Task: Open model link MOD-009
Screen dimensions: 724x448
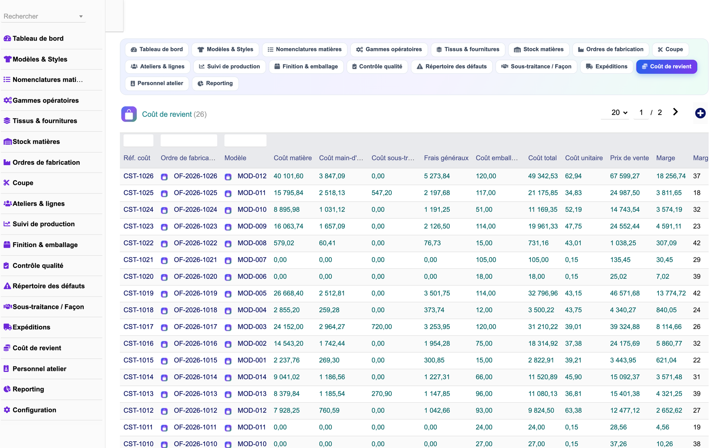Action: click(x=252, y=226)
